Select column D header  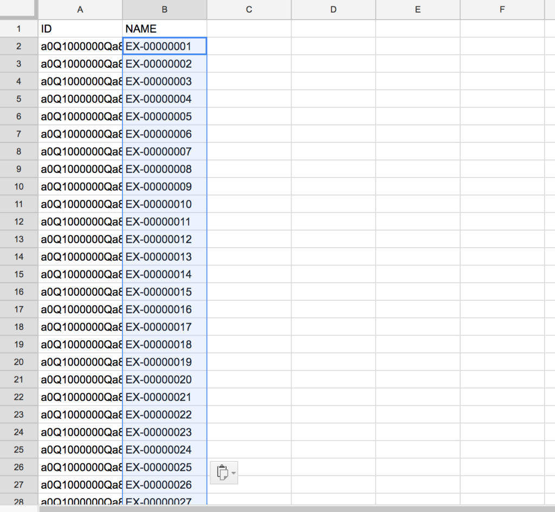pos(333,10)
